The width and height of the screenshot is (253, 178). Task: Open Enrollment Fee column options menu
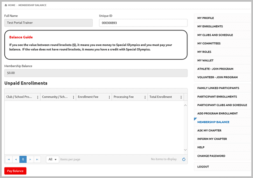pos(109,97)
